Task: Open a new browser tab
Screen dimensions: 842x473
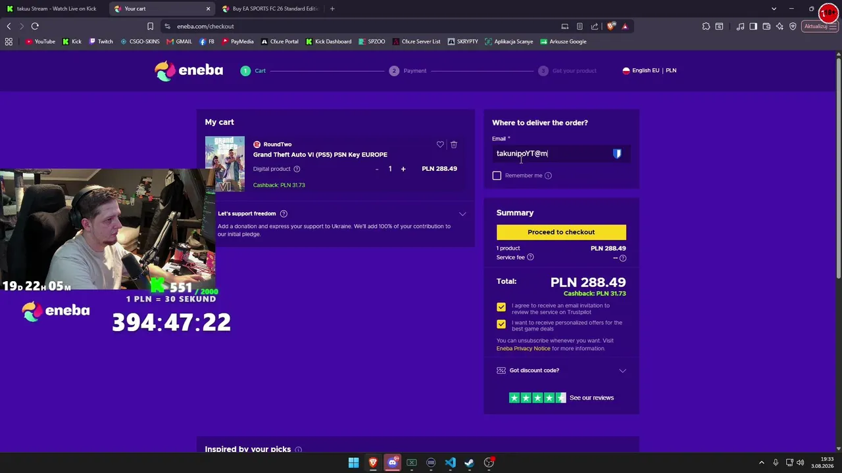Action: tap(332, 9)
